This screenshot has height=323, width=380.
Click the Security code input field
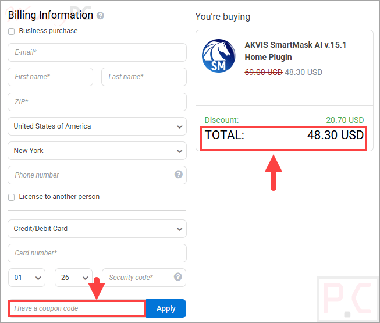pos(144,278)
